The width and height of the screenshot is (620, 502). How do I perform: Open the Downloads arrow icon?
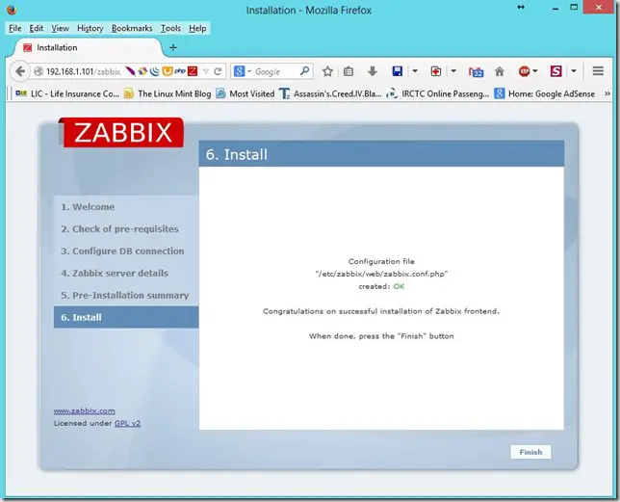372,71
